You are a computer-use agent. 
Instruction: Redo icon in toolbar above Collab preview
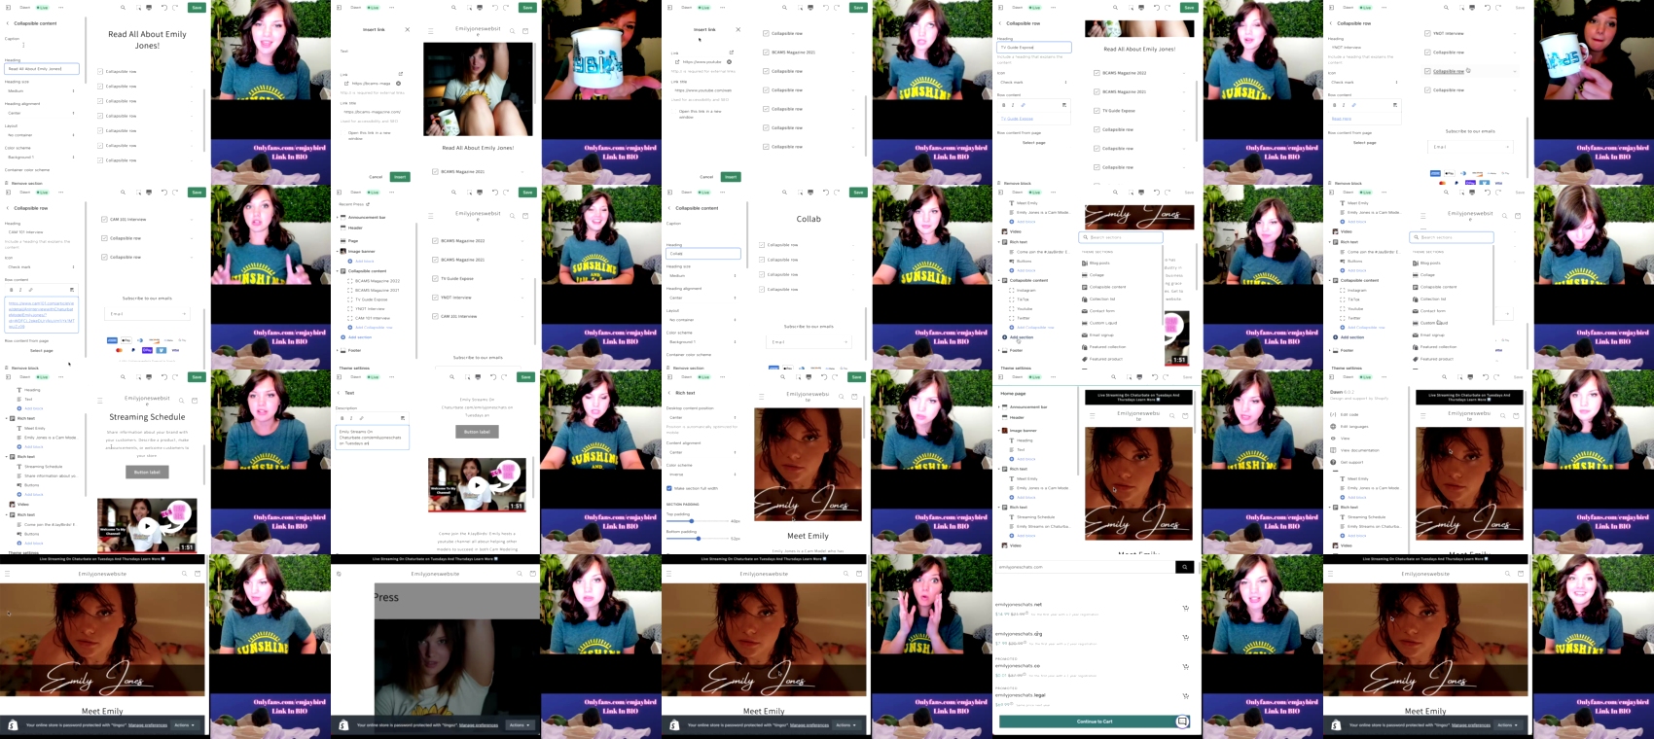click(x=837, y=193)
